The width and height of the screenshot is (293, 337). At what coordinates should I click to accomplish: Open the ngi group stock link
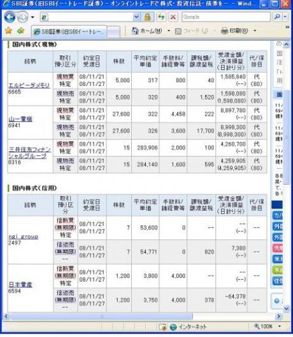(23, 236)
